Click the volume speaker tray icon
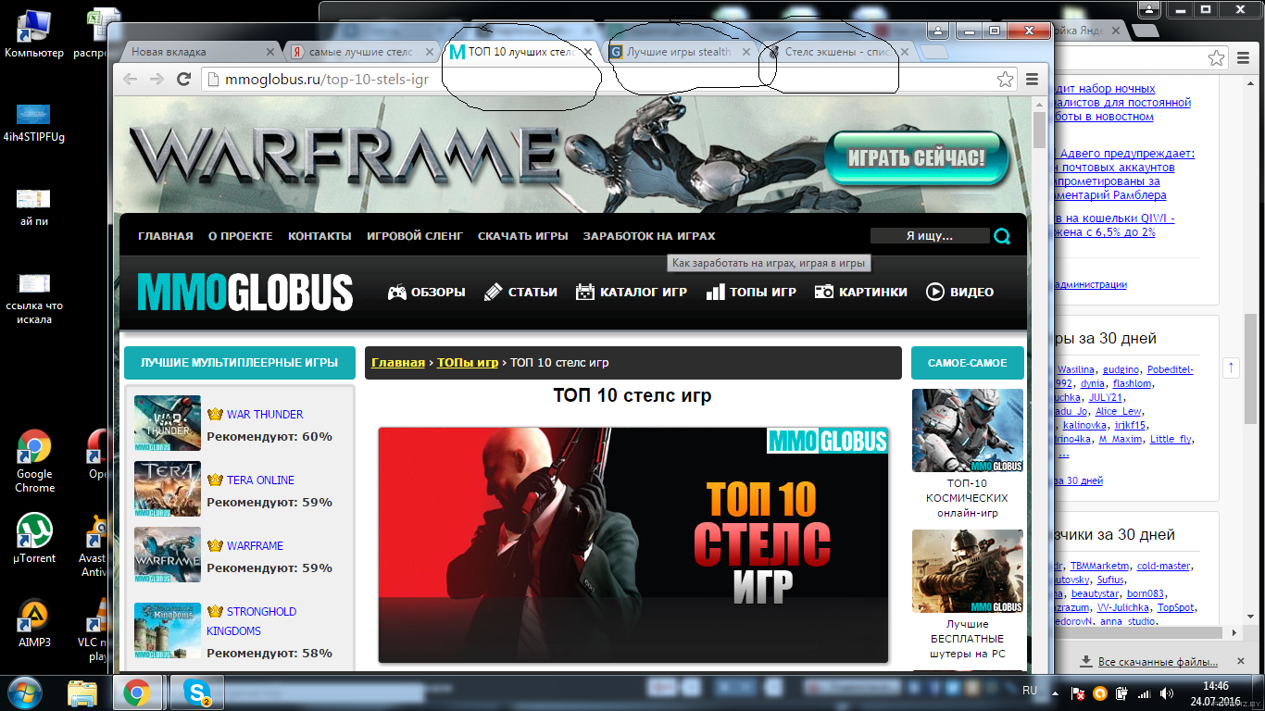Image resolution: width=1265 pixels, height=711 pixels. click(1166, 693)
